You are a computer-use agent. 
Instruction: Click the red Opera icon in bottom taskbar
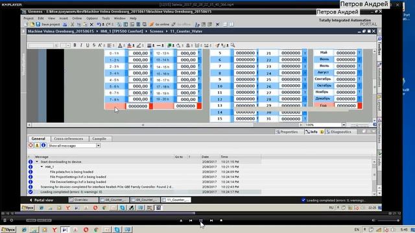86,230
